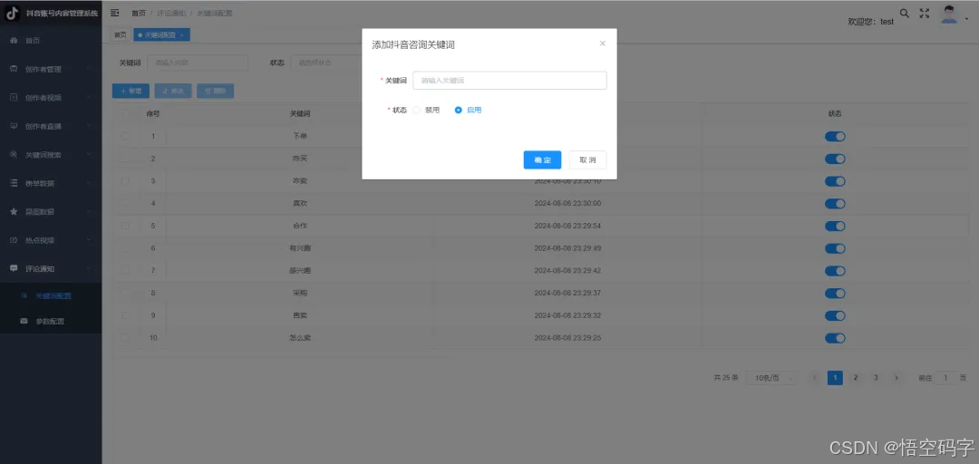Switch to the 首页 tab below breadcrumb
Image resolution: width=979 pixels, height=464 pixels.
[120, 35]
